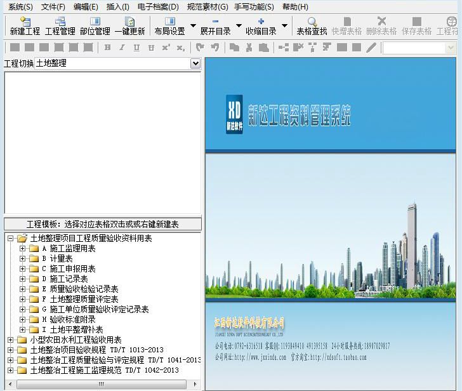Open the 工程切换 project dropdown
This screenshot has width=462, height=391.
tap(195, 63)
